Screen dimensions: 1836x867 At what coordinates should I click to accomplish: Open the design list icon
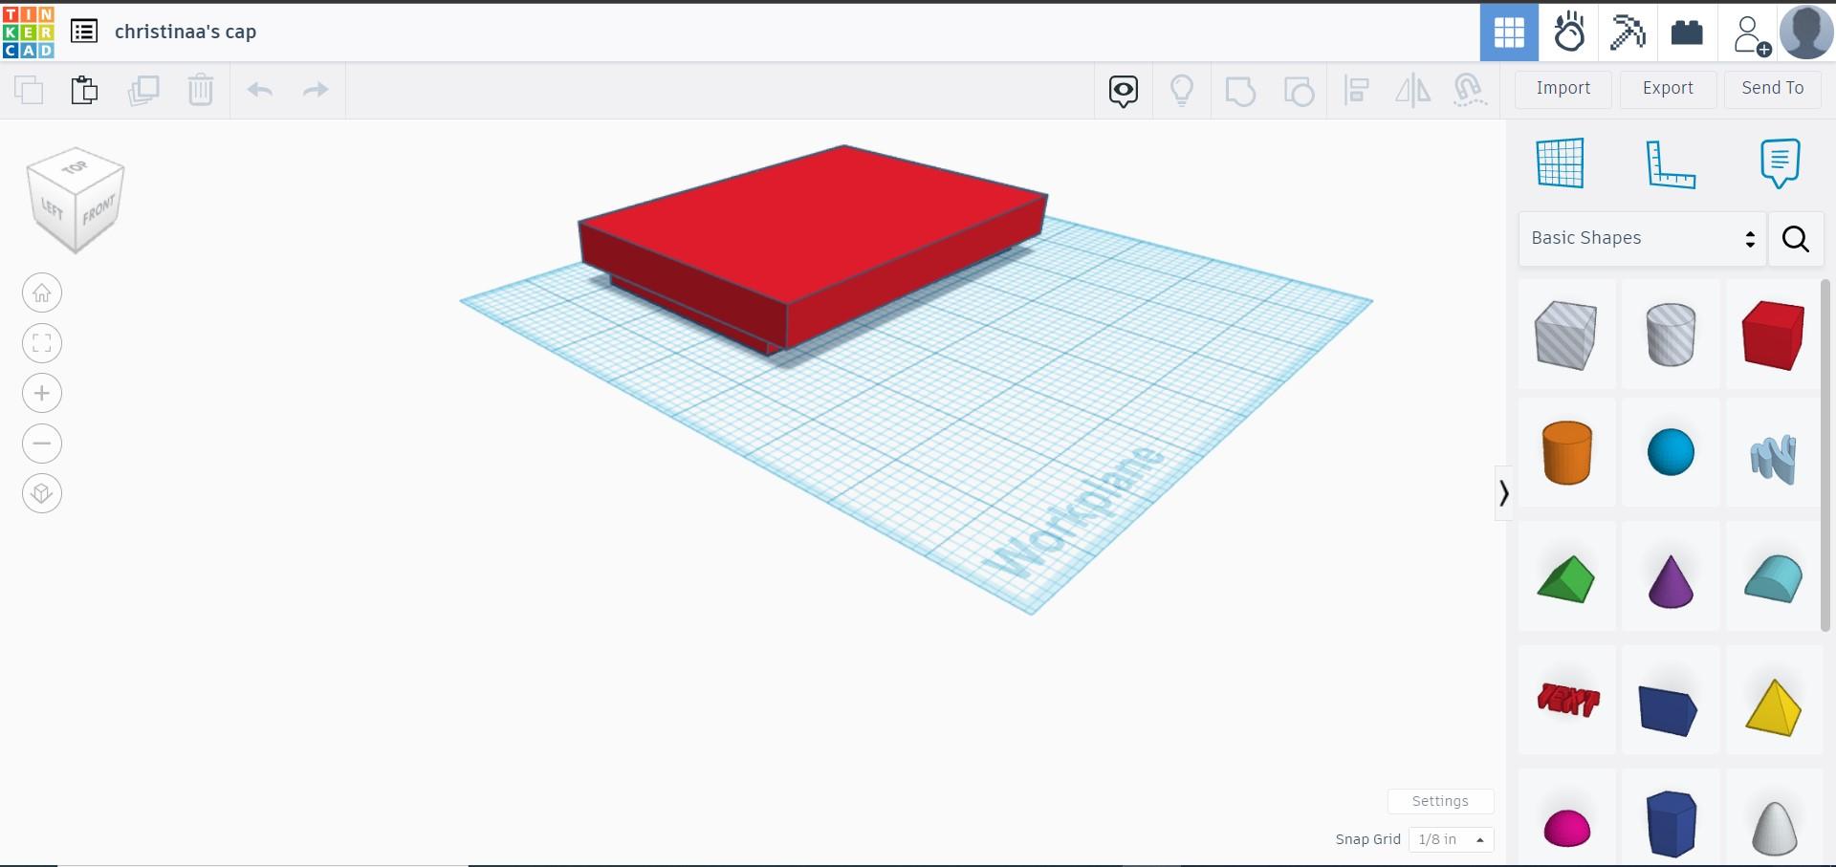[84, 32]
